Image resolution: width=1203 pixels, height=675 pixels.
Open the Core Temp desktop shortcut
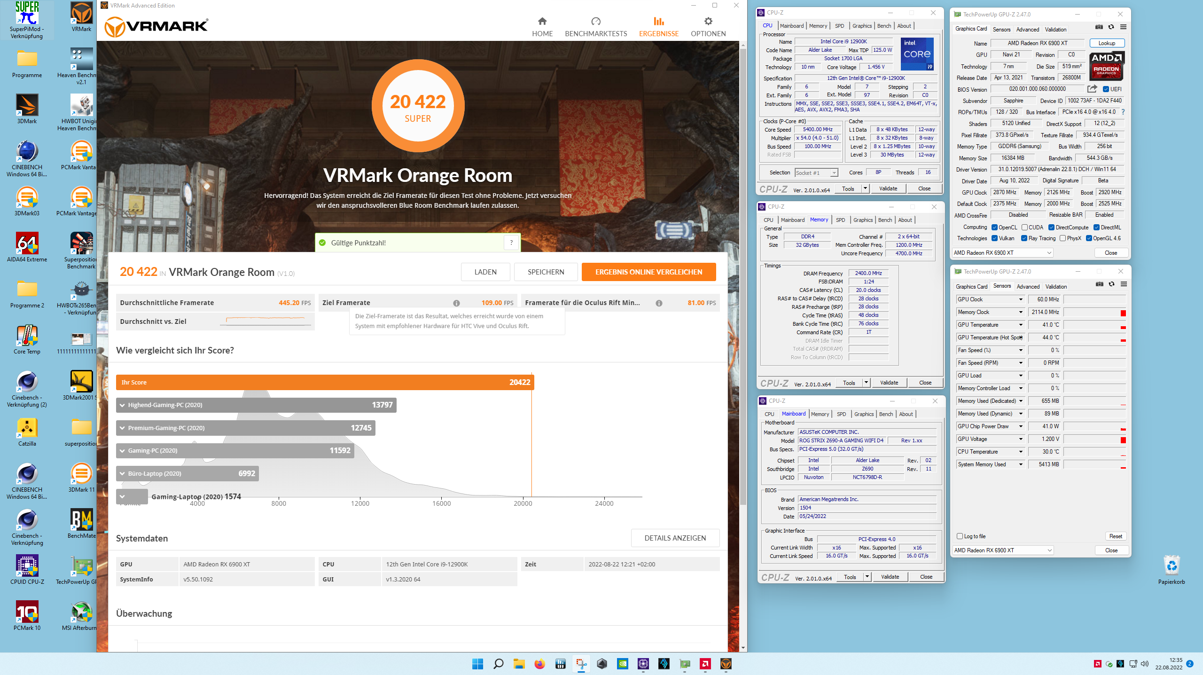click(x=27, y=339)
